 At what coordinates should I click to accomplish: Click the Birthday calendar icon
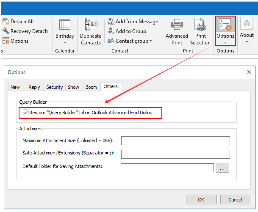pyautogui.click(x=64, y=25)
